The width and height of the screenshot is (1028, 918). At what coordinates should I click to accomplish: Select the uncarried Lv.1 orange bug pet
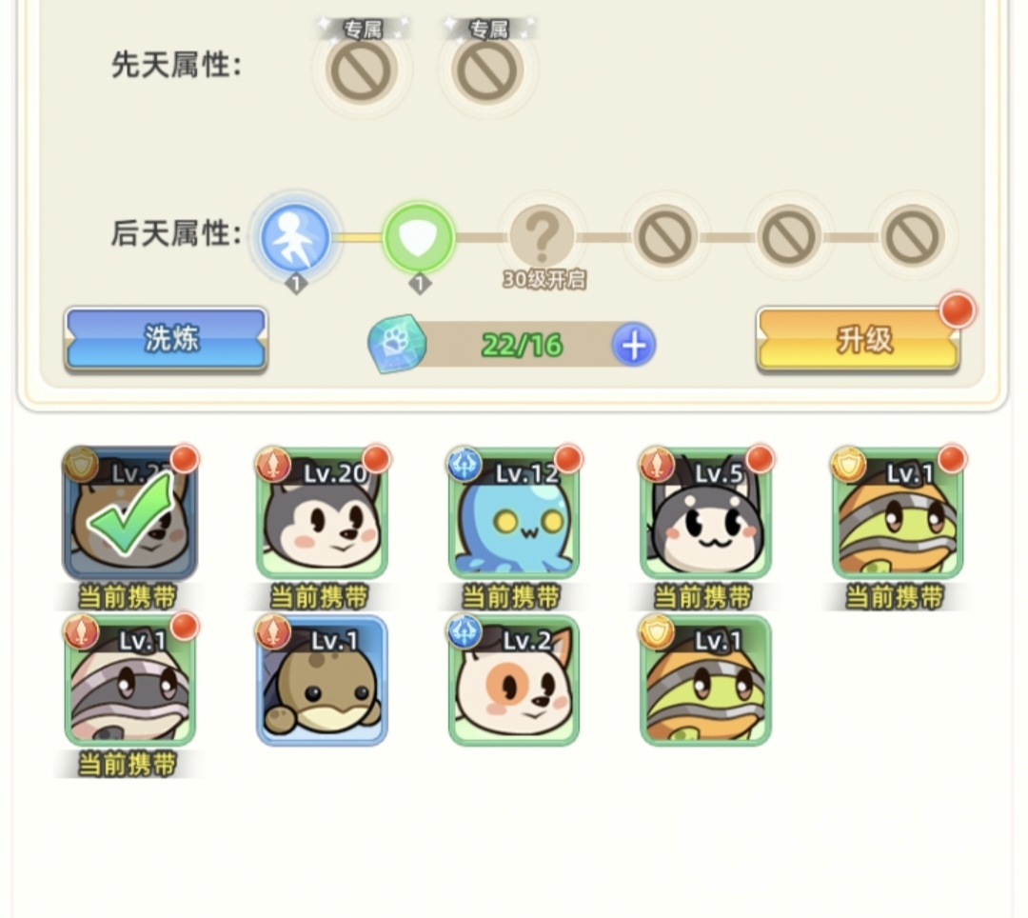point(705,681)
